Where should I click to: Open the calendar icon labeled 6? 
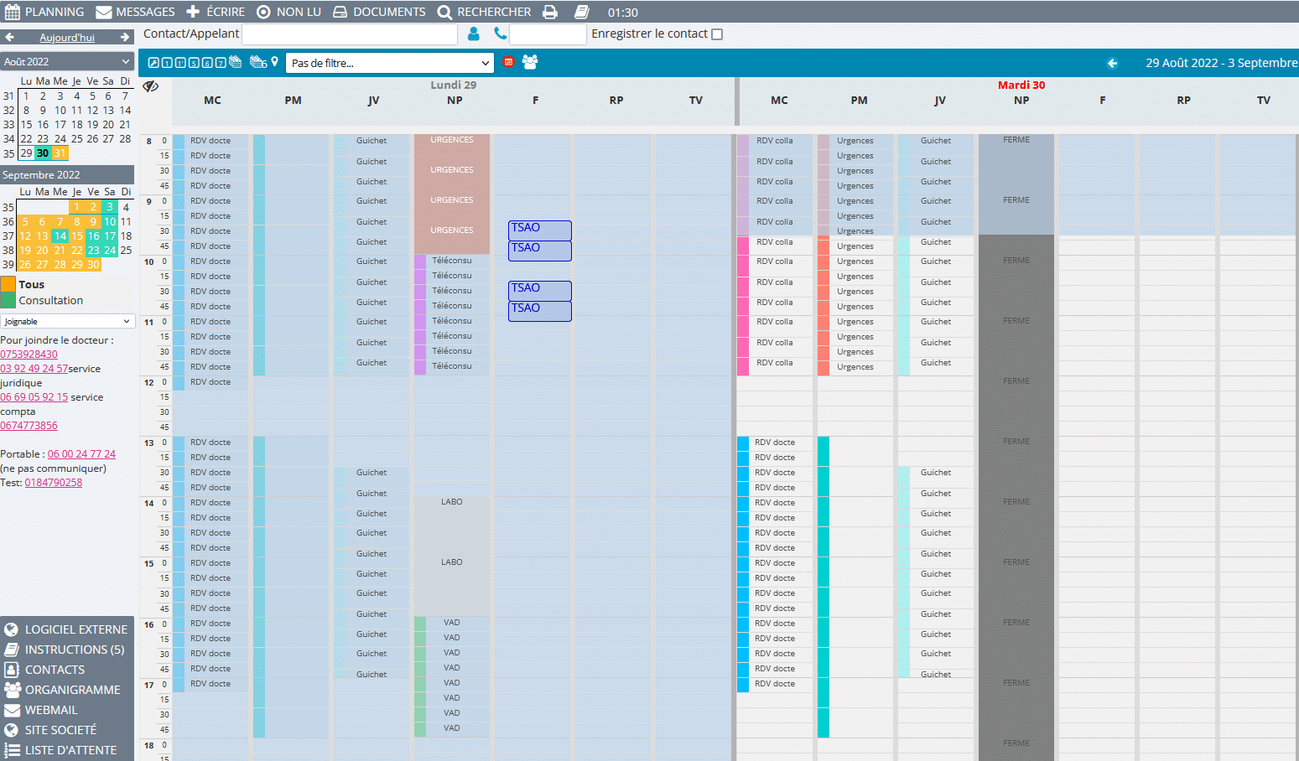258,62
